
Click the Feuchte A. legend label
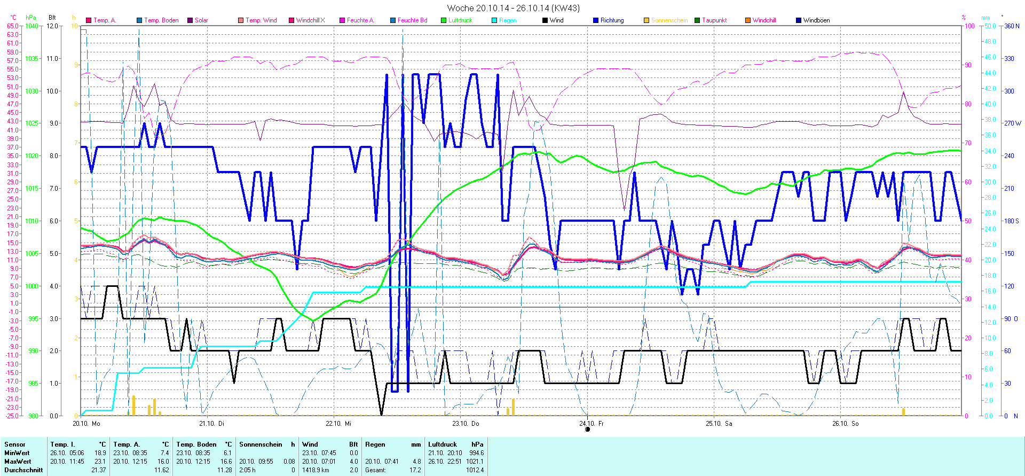[x=360, y=20]
